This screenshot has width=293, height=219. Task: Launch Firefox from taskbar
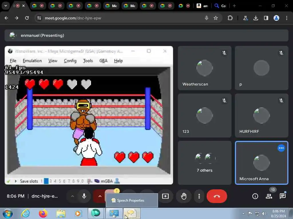click(43, 213)
